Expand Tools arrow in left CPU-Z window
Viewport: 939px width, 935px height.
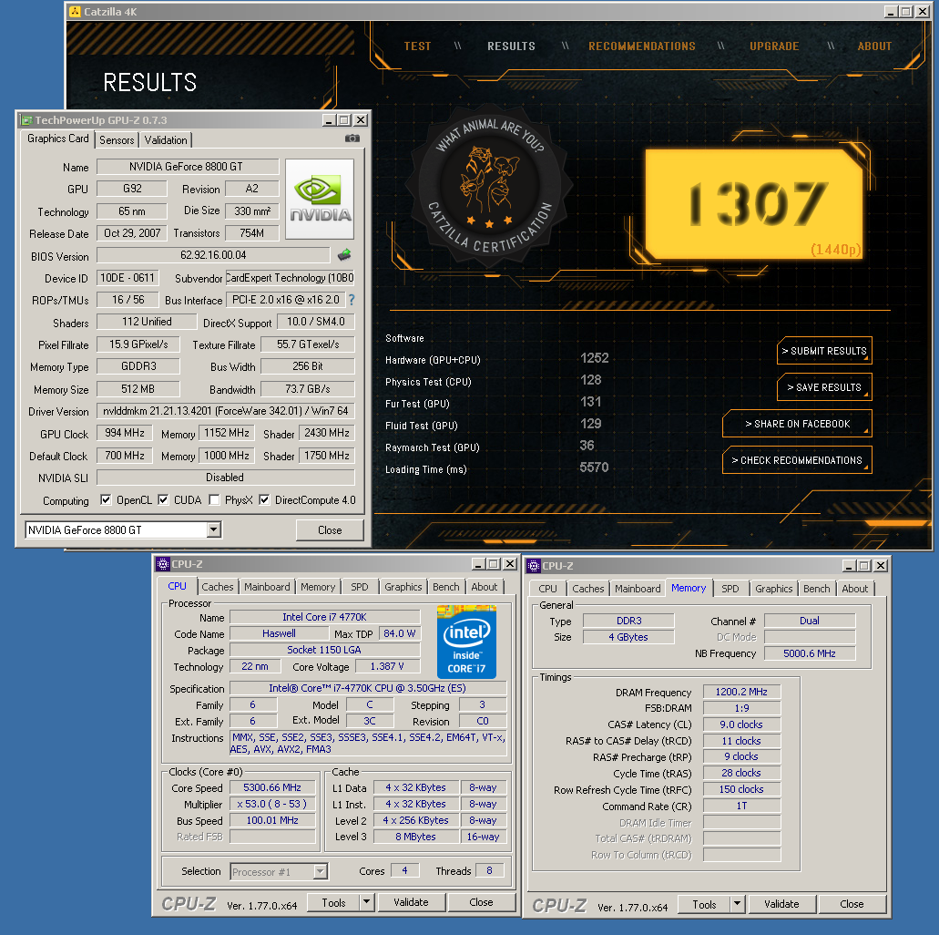click(x=367, y=902)
